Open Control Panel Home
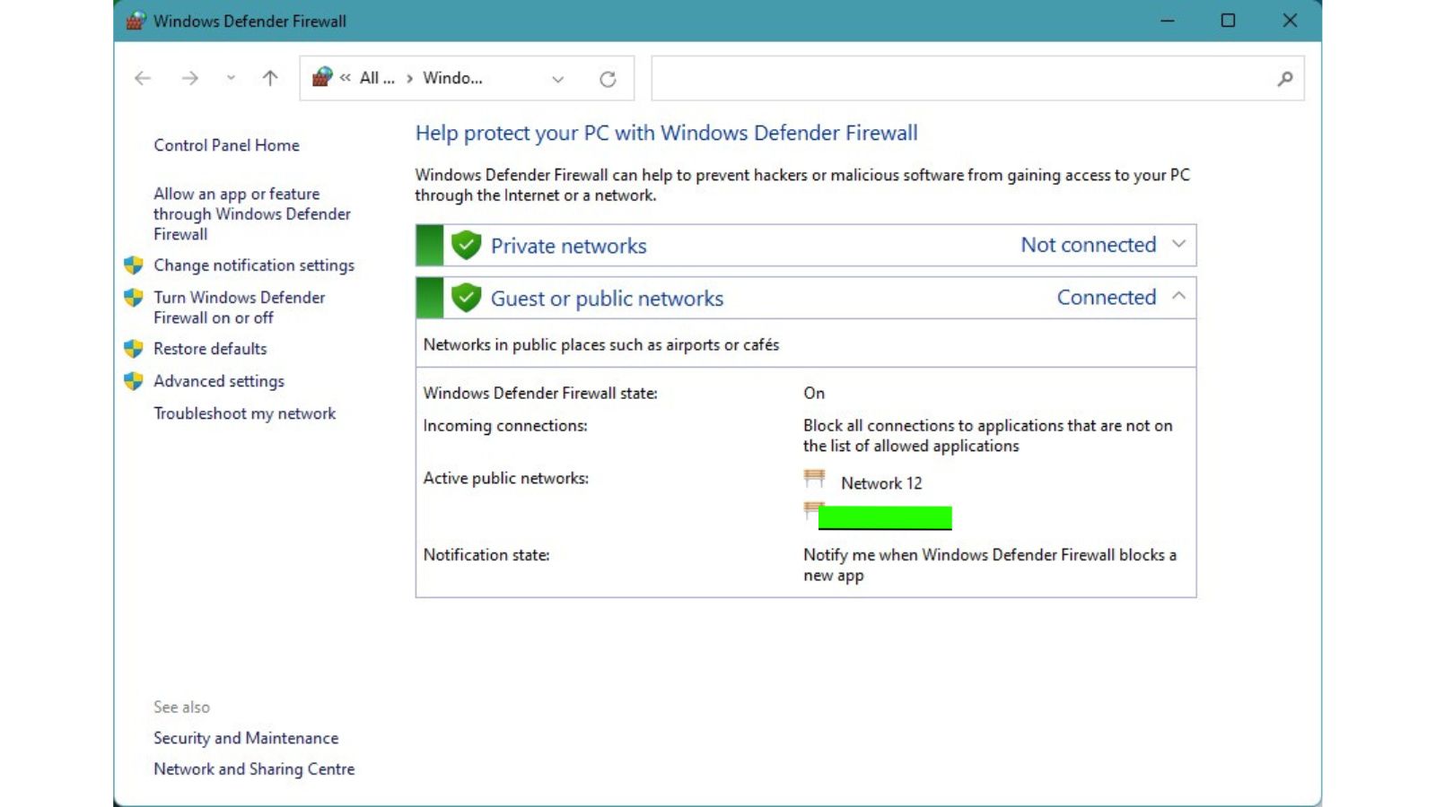 click(226, 145)
